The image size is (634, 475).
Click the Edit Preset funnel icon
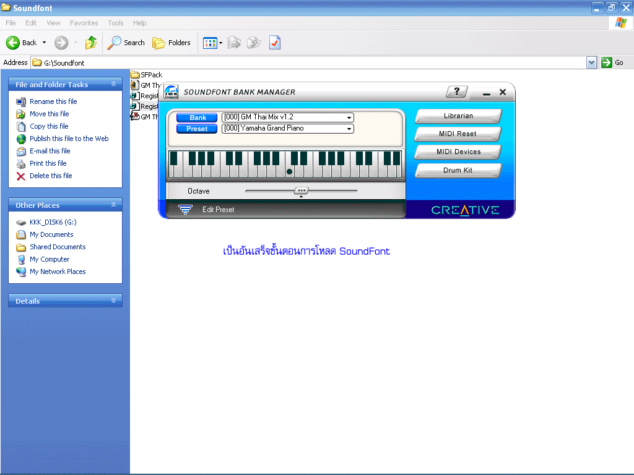pos(185,209)
